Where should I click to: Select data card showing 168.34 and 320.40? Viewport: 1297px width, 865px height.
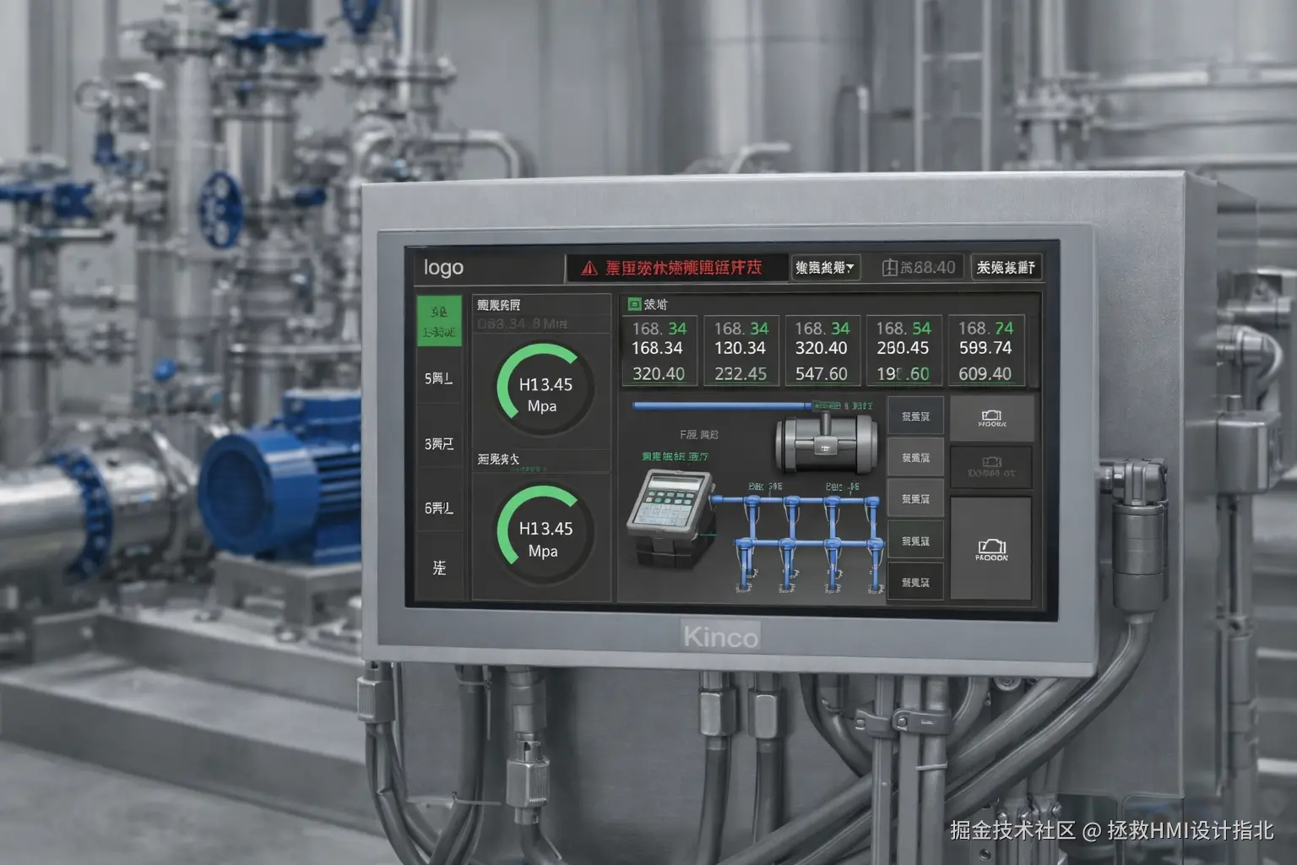pyautogui.click(x=659, y=351)
